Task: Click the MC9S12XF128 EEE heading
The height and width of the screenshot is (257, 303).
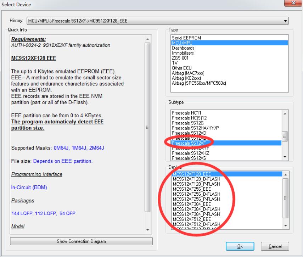Action: click(34, 58)
